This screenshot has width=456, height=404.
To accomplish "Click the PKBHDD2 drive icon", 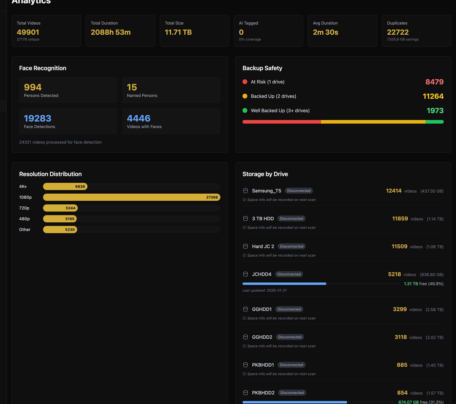I will click(x=245, y=393).
